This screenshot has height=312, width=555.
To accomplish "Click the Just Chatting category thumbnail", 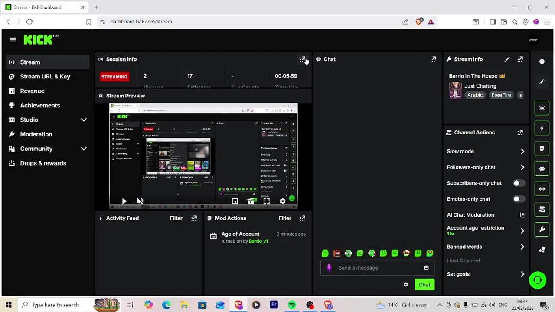I will (x=455, y=91).
